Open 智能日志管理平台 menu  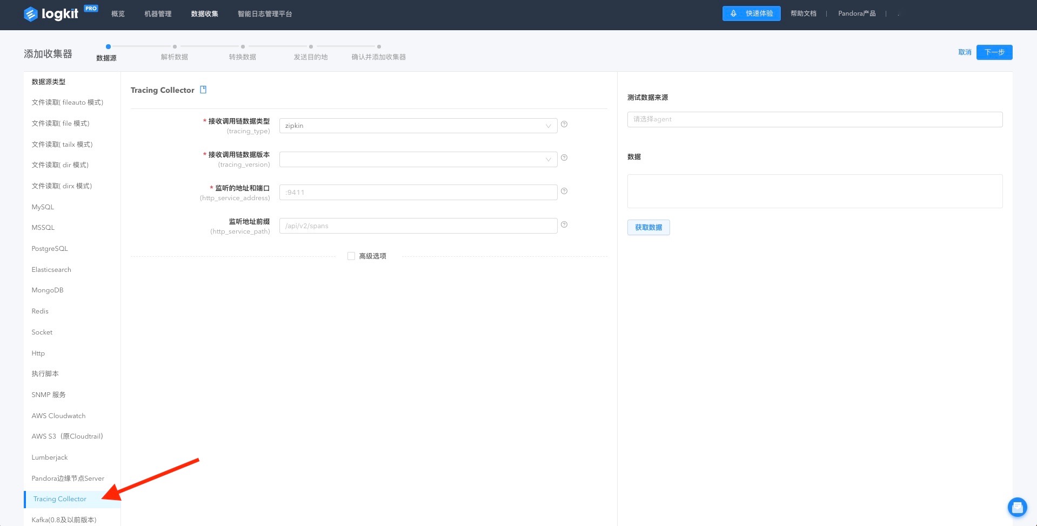(265, 14)
